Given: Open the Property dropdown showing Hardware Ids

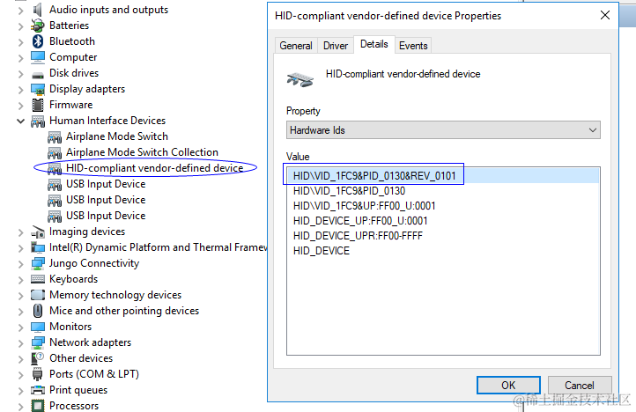Looking at the screenshot, I should (443, 130).
